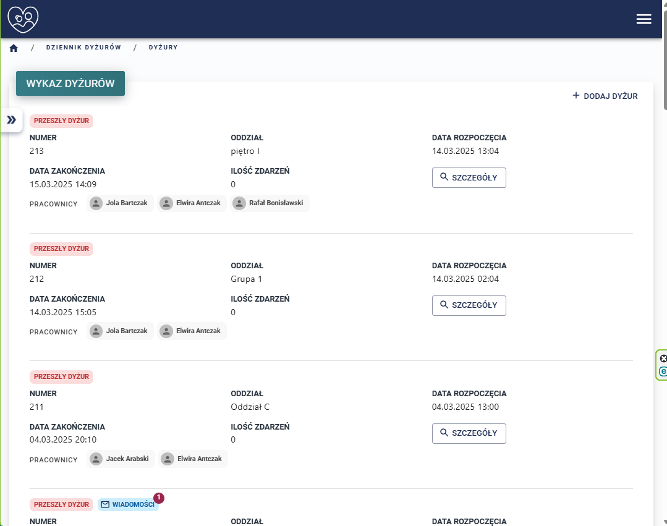Click the Dziennik Dyżurów breadcrumb
Image resolution: width=667 pixels, height=526 pixels.
(83, 48)
